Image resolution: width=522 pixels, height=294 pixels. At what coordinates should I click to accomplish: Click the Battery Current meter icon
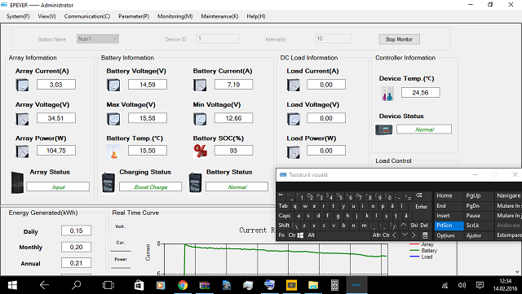tap(200, 86)
